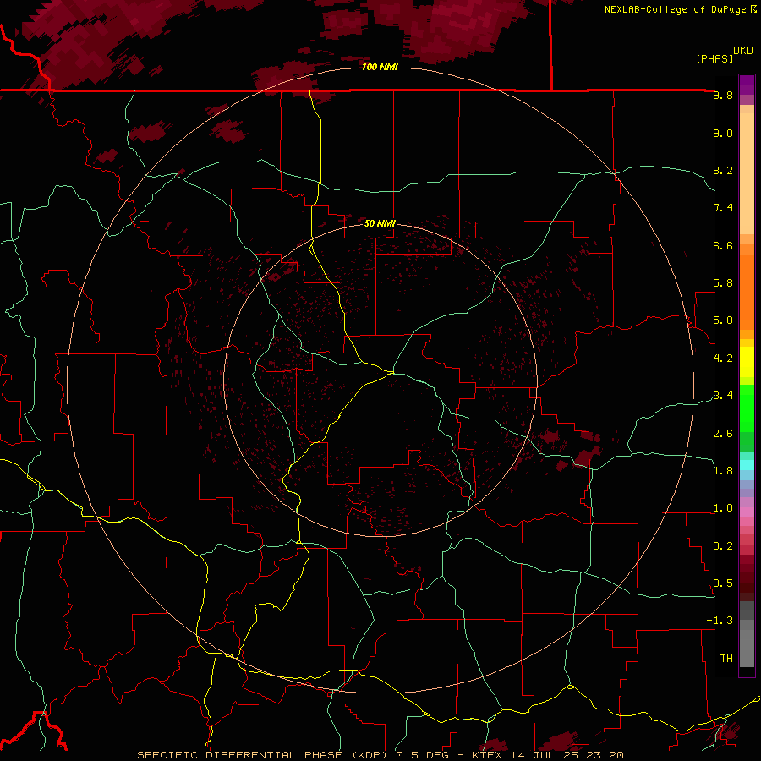The width and height of the screenshot is (761, 761).
Task: Click the NEXLAB-College of DuPage credit text
Action: click(x=676, y=9)
